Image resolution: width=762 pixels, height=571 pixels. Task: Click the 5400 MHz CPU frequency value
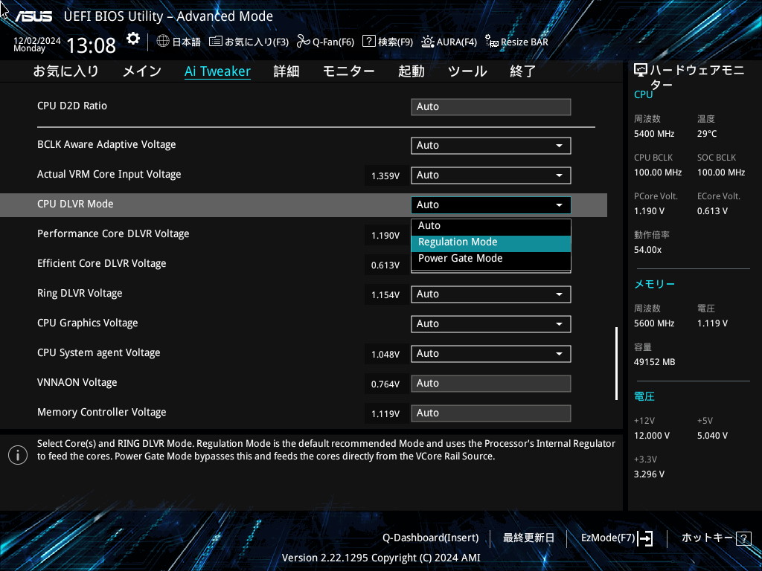click(654, 134)
